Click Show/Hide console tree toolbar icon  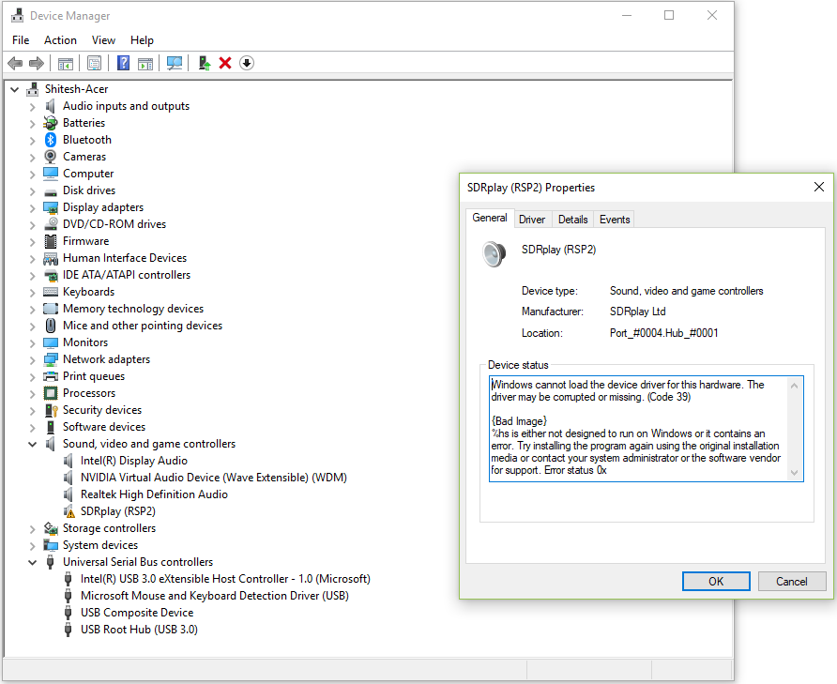pos(66,64)
